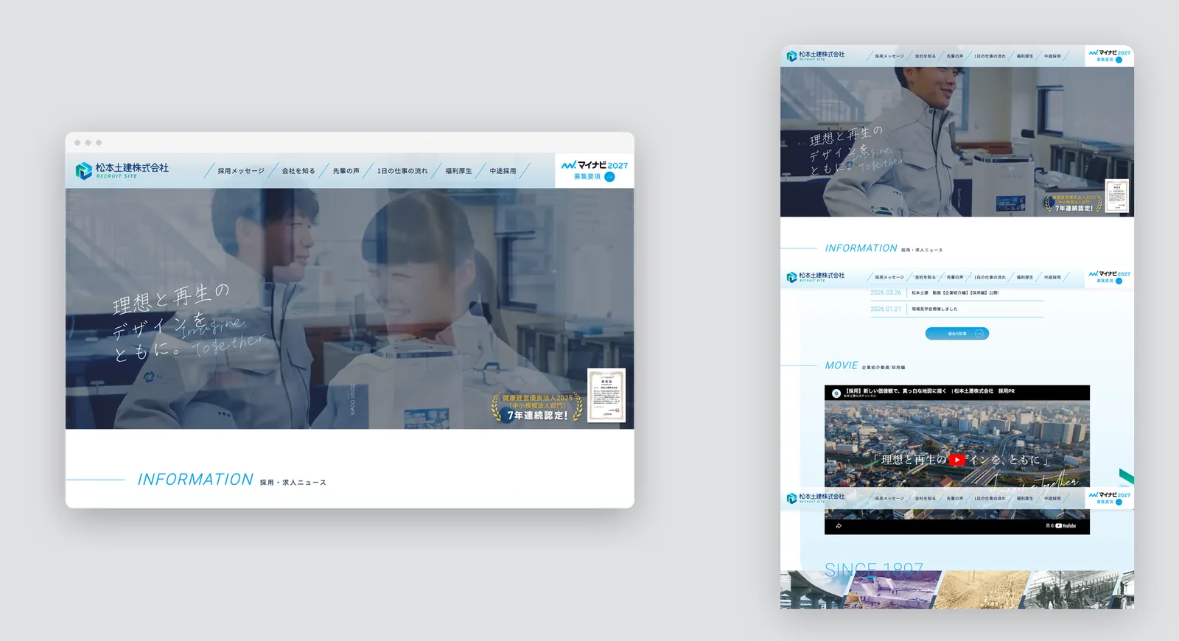Click 7年連続認定 badge in full-page mockup hero
This screenshot has width=1179, height=641.
point(1073,203)
